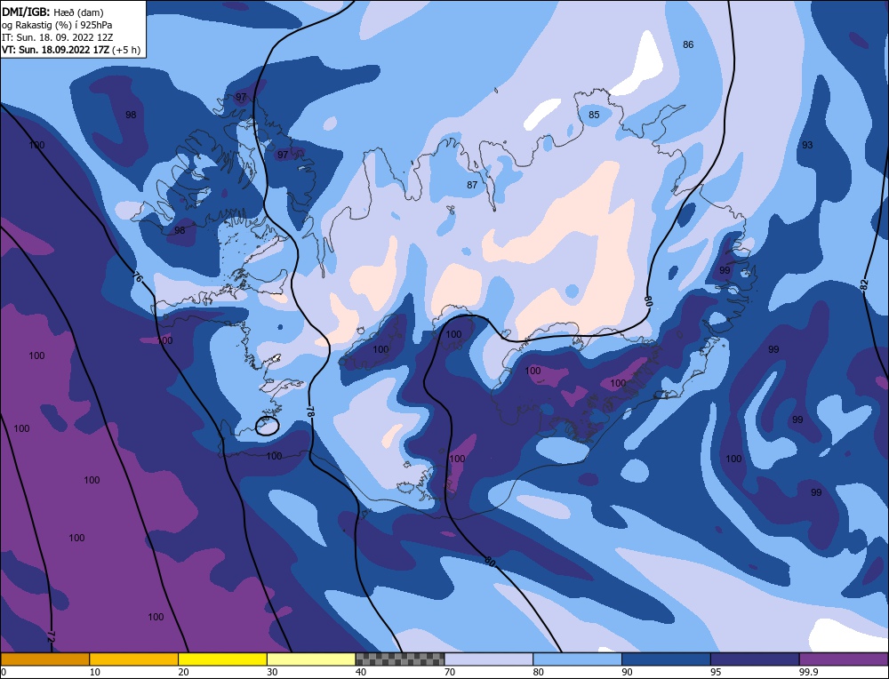Click the light blue 80–90 legend swatch
The image size is (889, 679).
click(x=577, y=659)
